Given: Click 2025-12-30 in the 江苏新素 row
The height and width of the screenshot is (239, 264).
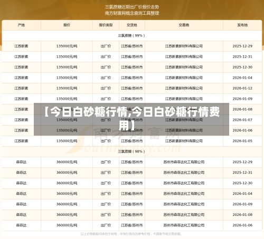Looking at the screenshot, I should (242, 68).
